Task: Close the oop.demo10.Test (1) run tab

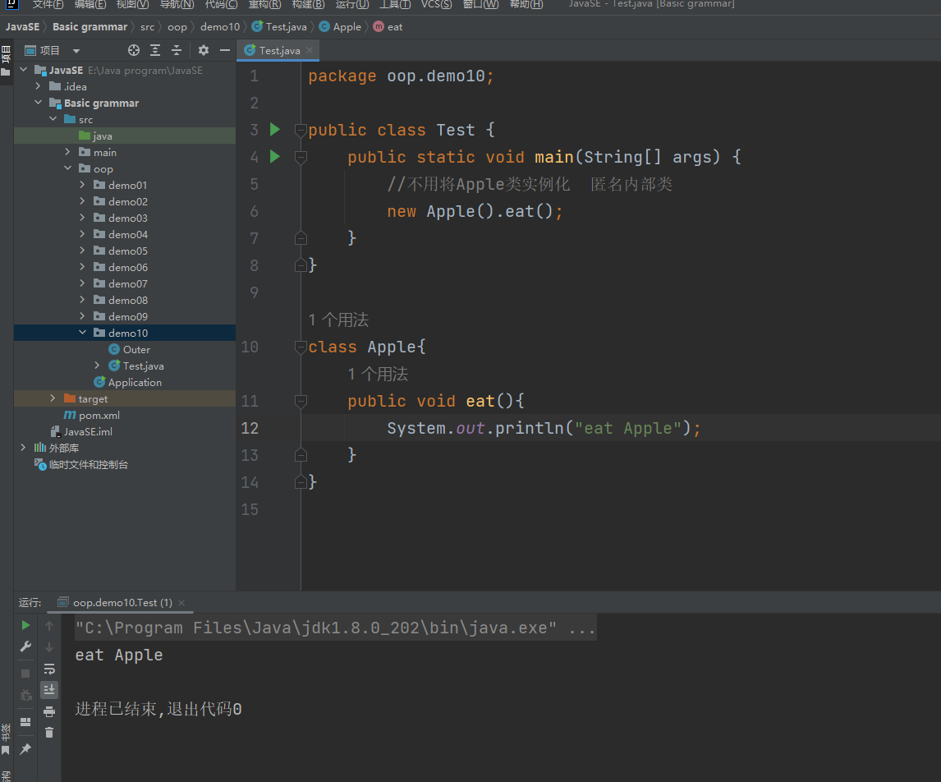Action: (181, 603)
